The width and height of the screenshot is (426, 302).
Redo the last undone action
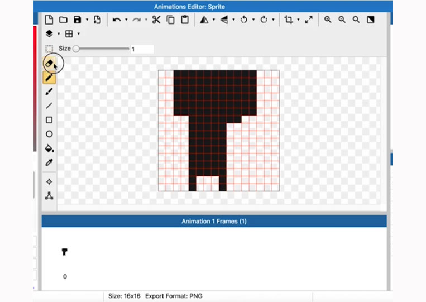137,20
